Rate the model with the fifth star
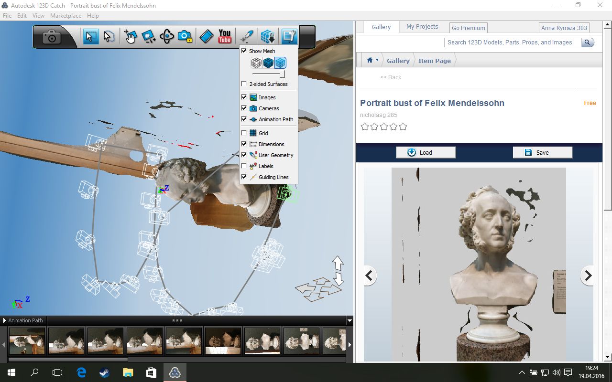 point(403,127)
